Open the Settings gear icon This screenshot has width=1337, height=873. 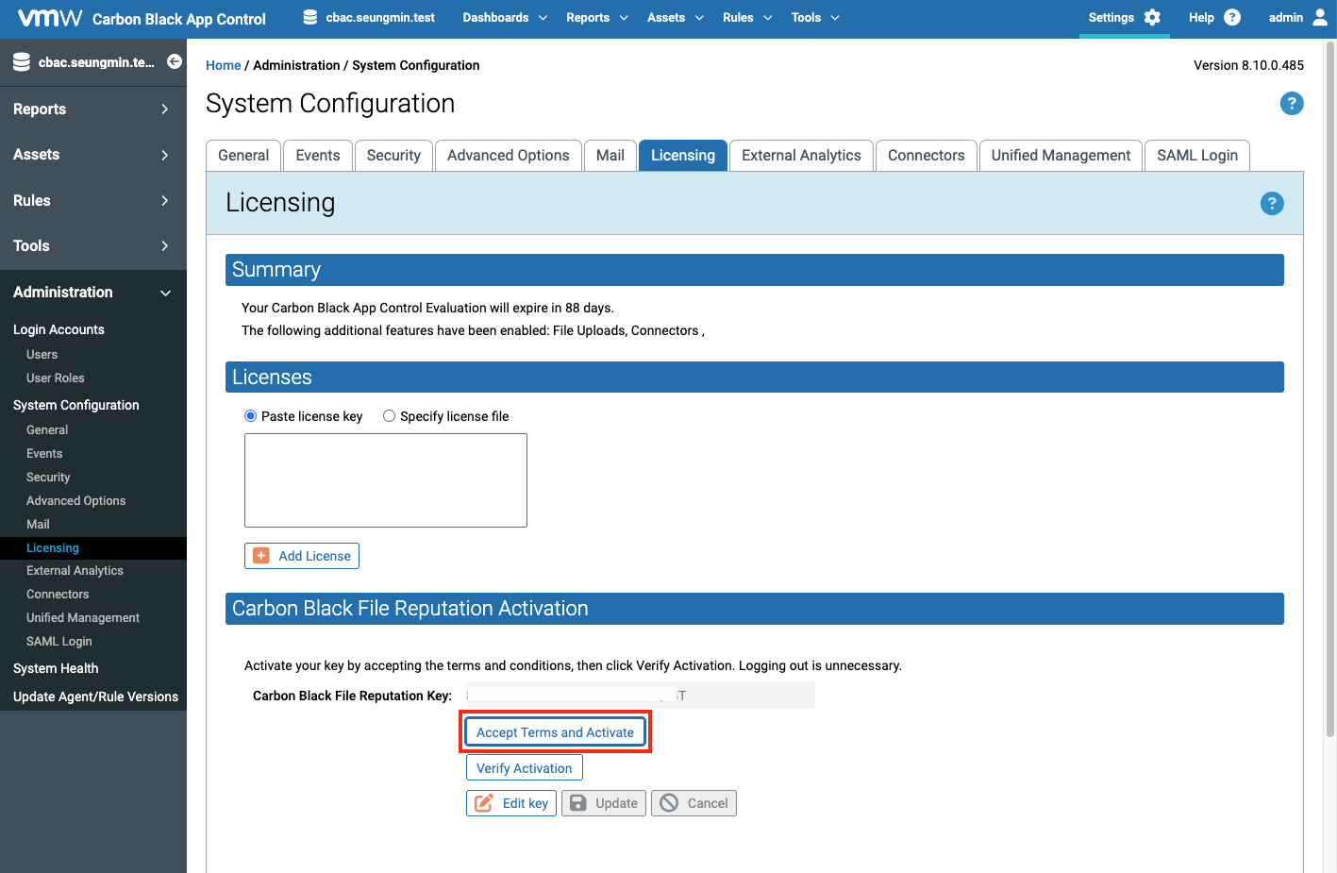click(x=1152, y=17)
